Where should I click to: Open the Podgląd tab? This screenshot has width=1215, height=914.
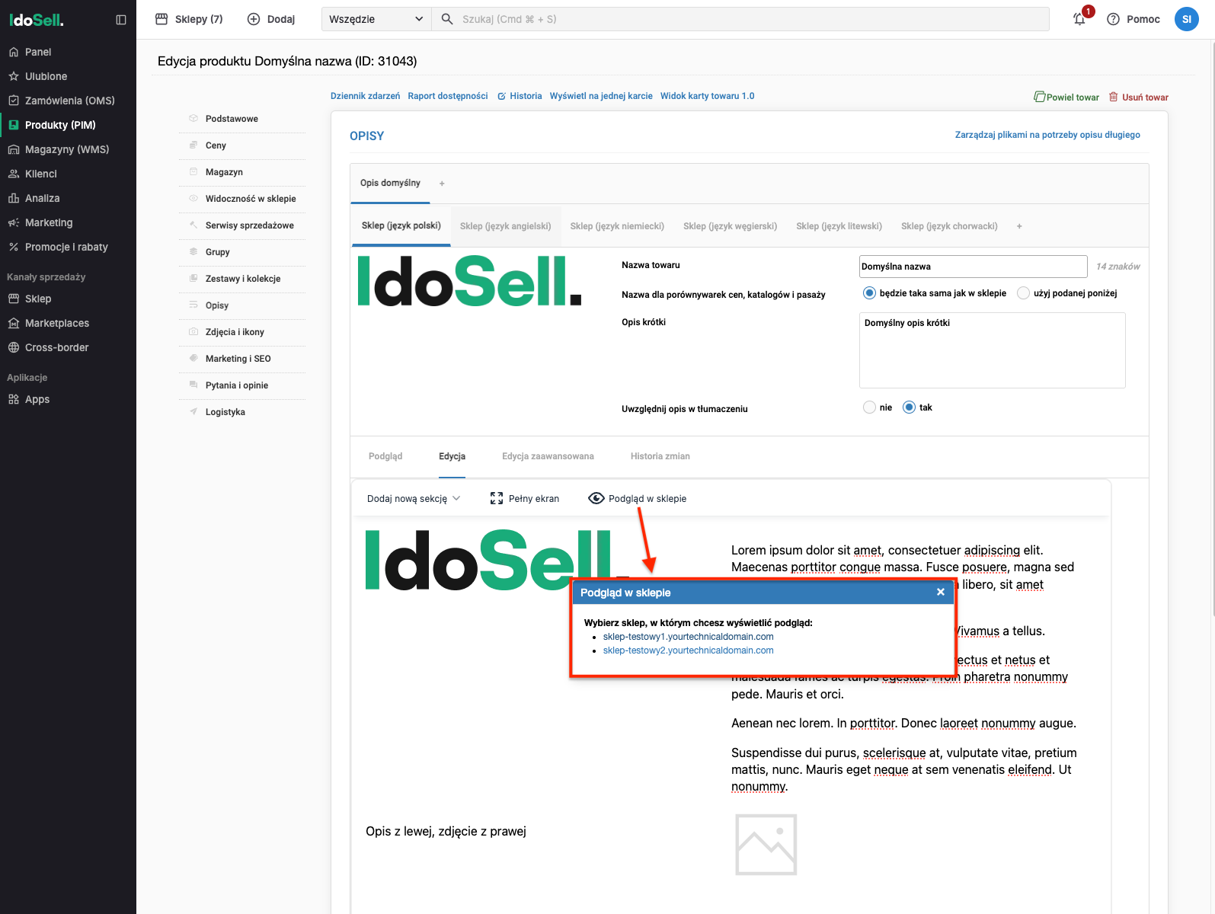[x=385, y=456]
